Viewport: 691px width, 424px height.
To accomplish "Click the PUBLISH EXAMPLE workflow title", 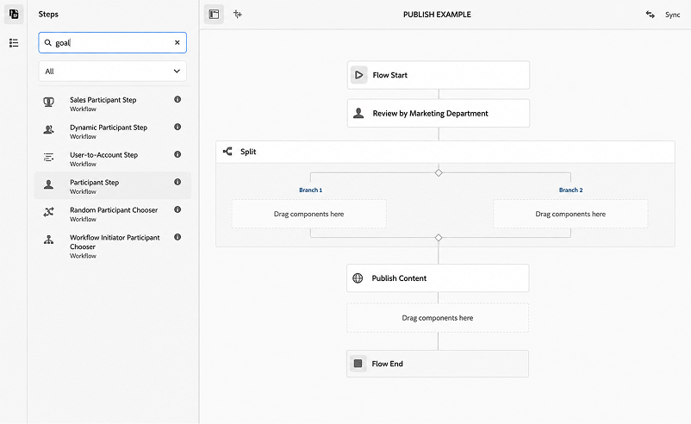I will pos(437,15).
